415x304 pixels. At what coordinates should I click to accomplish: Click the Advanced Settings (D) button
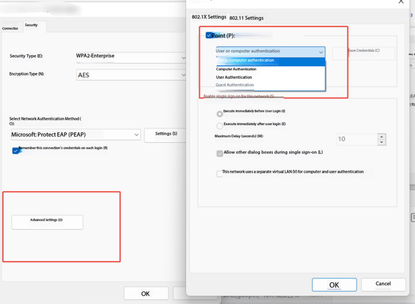pos(47,222)
